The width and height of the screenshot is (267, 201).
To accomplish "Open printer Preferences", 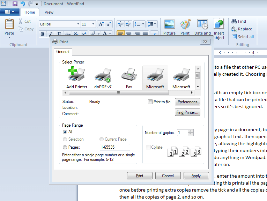I will (x=187, y=102).
